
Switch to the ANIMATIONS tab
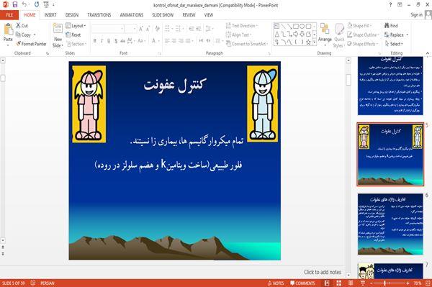tap(132, 15)
